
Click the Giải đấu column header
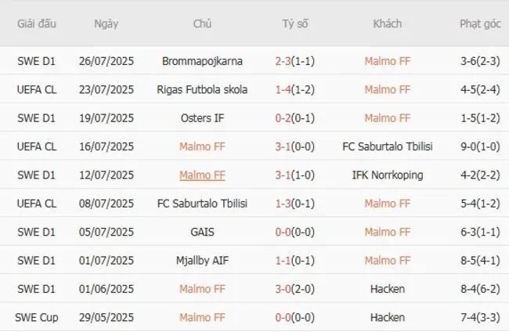(x=36, y=23)
